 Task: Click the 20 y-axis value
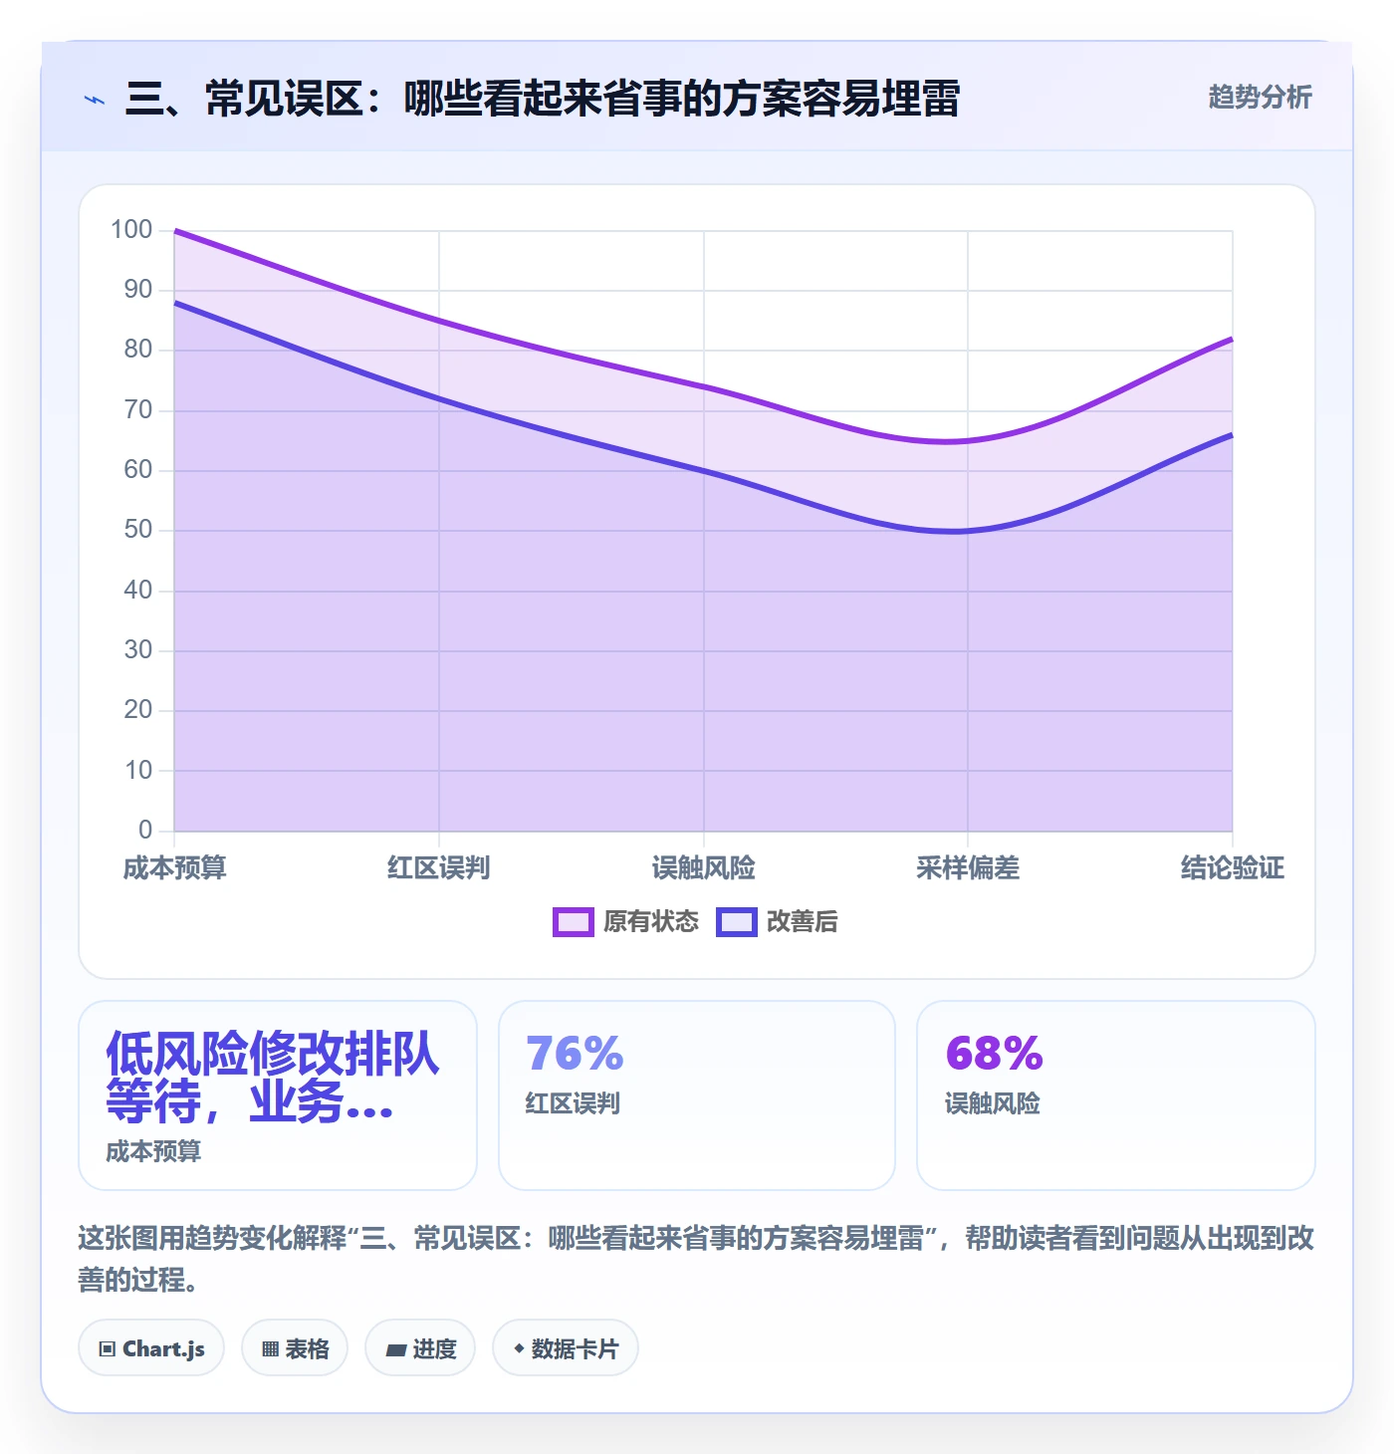tap(138, 710)
